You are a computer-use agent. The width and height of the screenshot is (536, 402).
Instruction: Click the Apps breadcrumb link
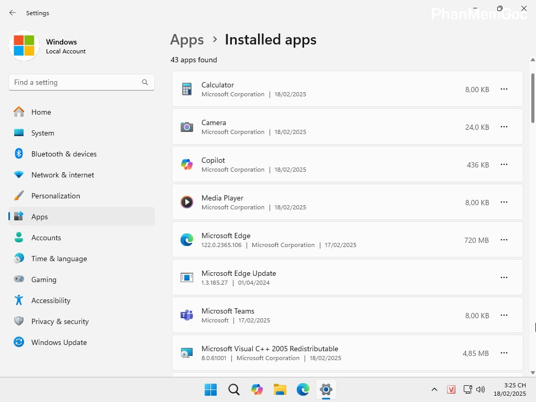pyautogui.click(x=187, y=40)
